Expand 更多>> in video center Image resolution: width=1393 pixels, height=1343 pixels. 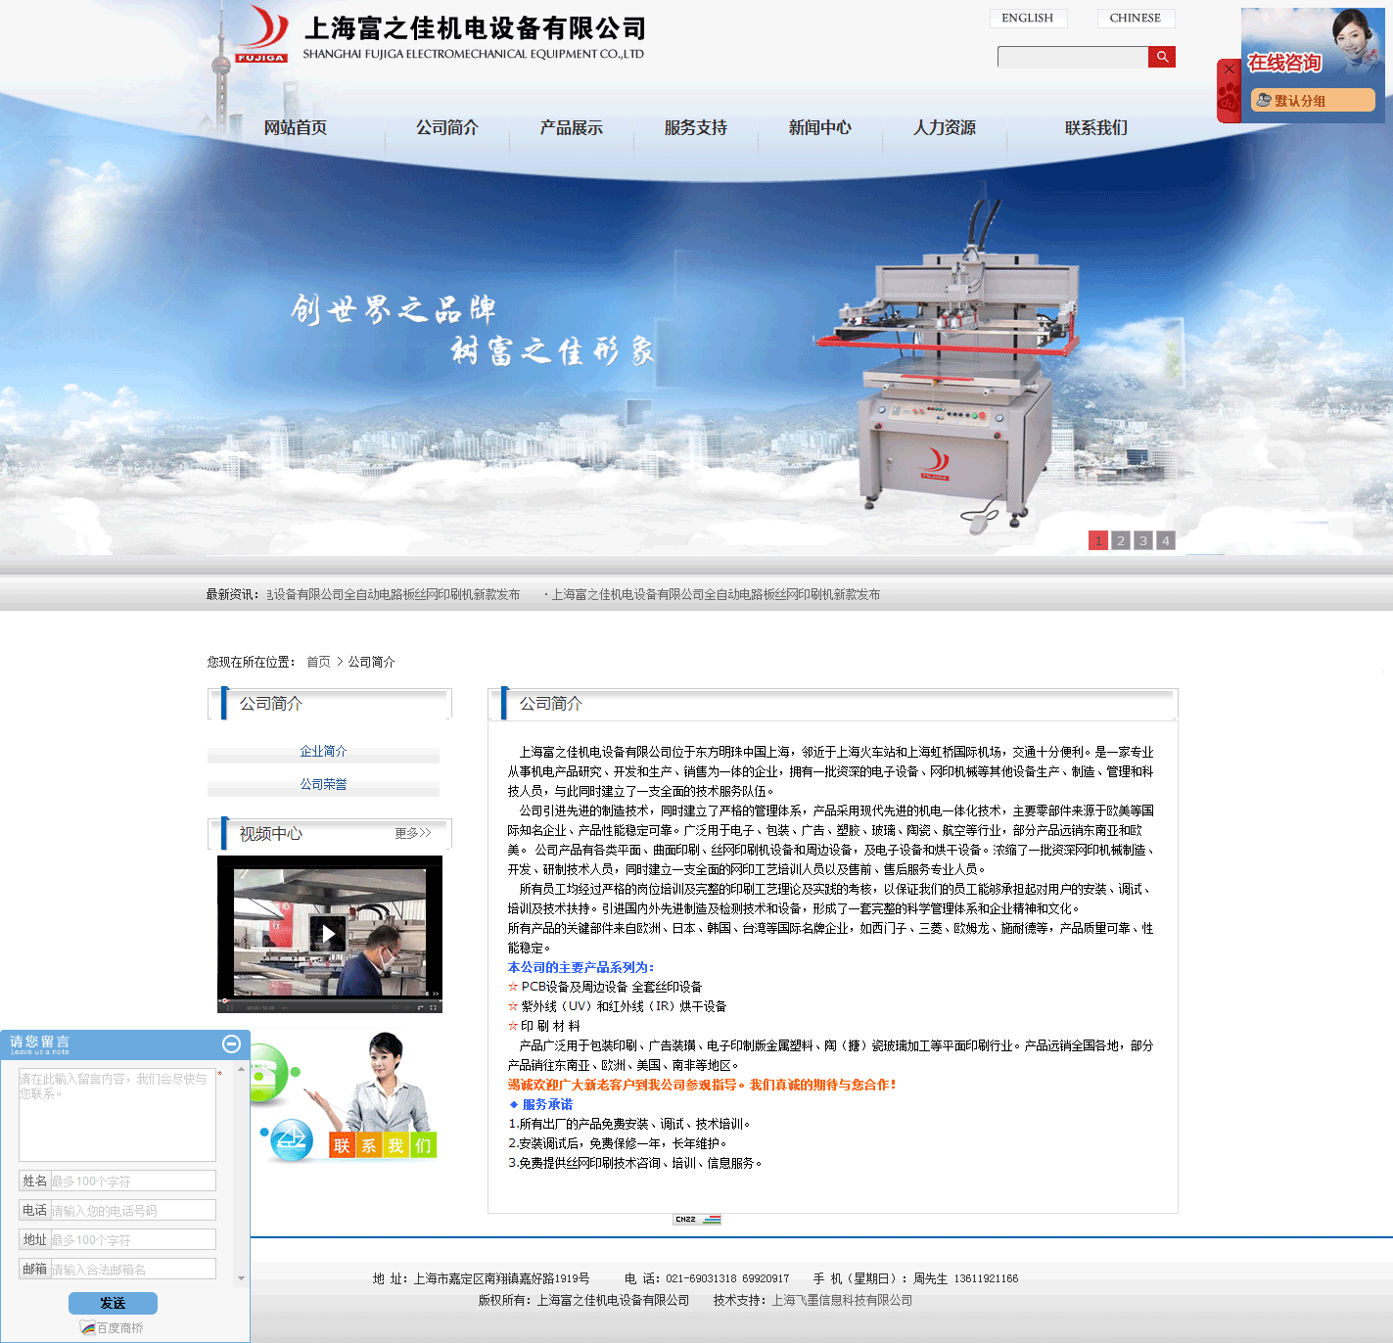[x=412, y=833]
